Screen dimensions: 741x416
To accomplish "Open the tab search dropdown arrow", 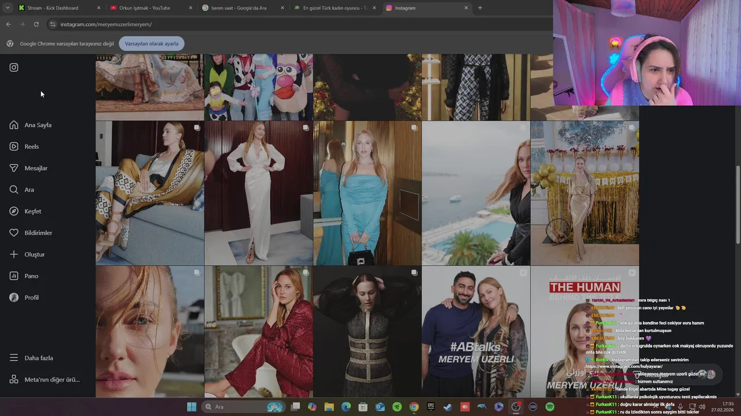I will [x=6, y=8].
